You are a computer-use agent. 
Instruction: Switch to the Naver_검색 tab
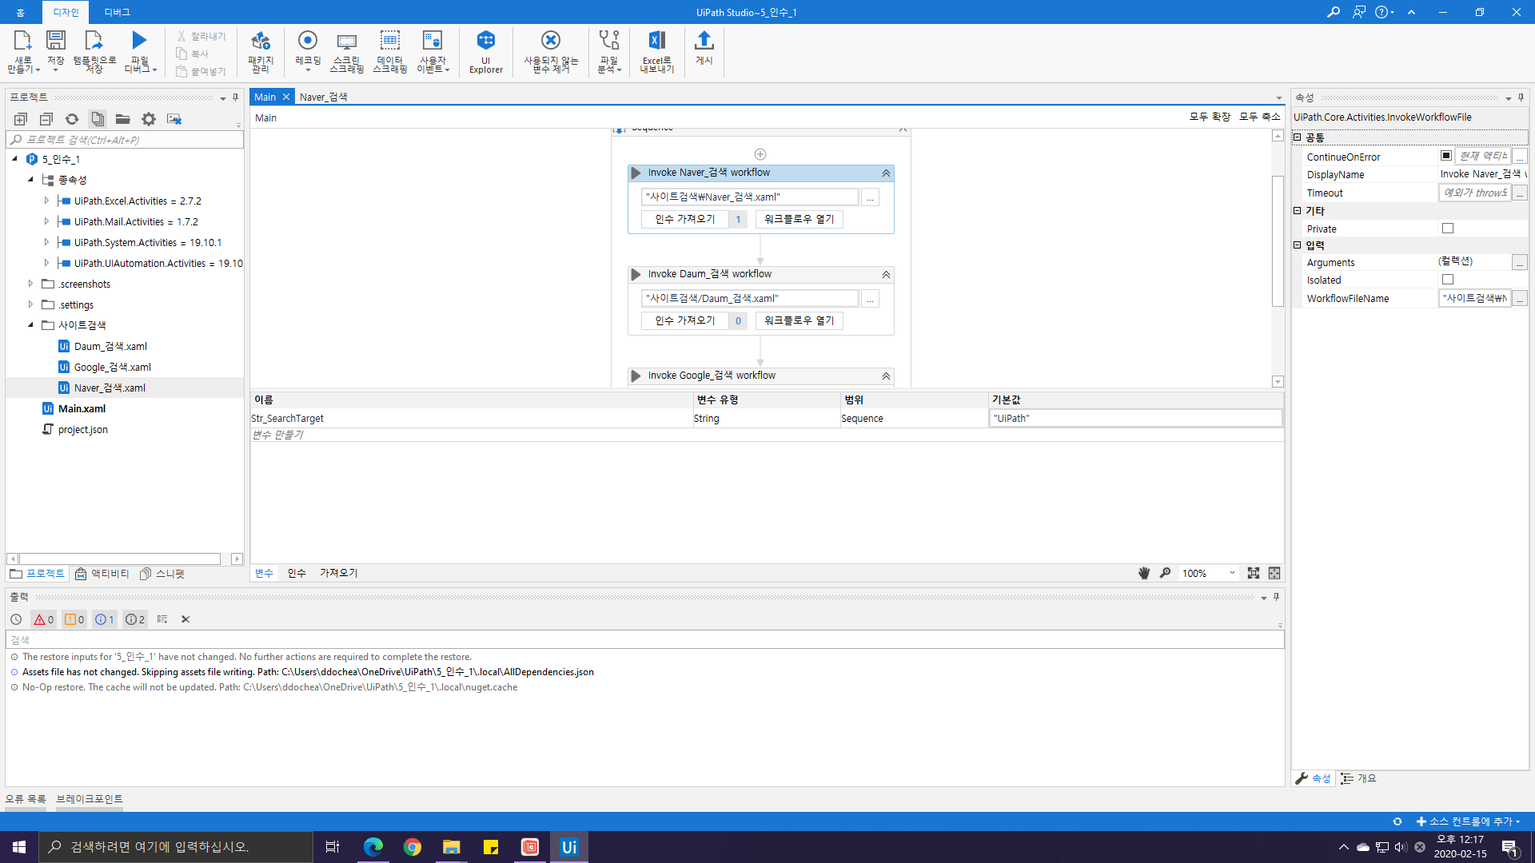(x=323, y=97)
